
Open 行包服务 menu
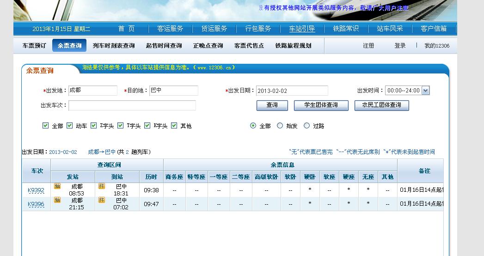pyautogui.click(x=258, y=29)
